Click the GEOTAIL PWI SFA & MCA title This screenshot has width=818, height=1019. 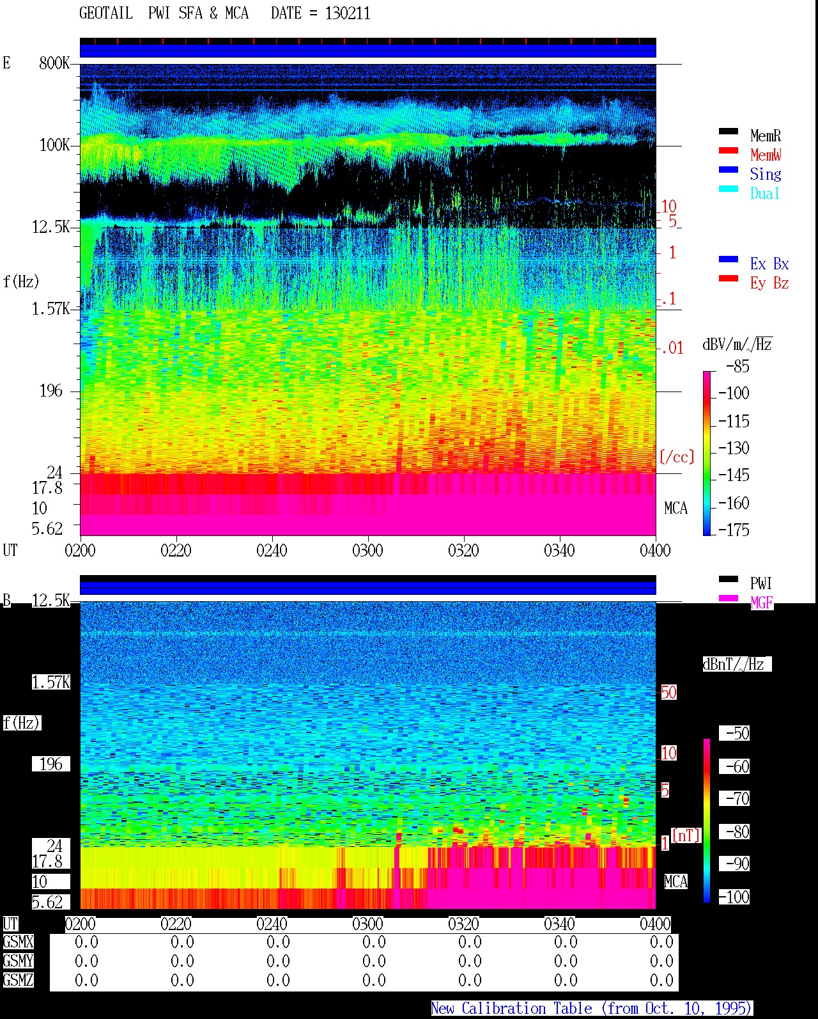[x=164, y=13]
